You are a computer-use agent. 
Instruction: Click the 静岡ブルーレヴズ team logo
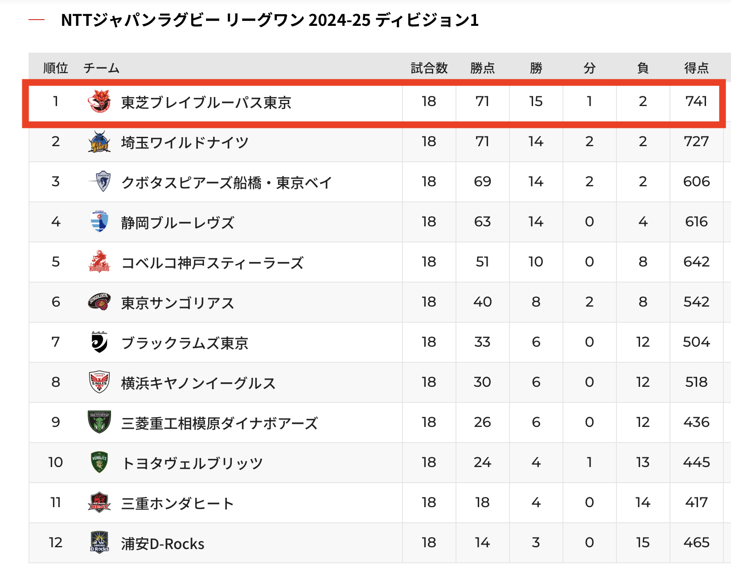99,221
